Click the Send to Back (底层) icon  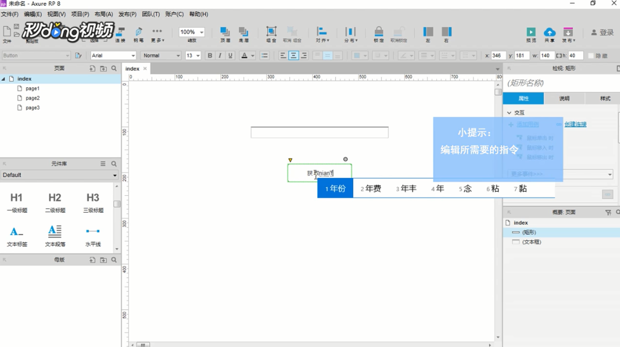pos(243,32)
